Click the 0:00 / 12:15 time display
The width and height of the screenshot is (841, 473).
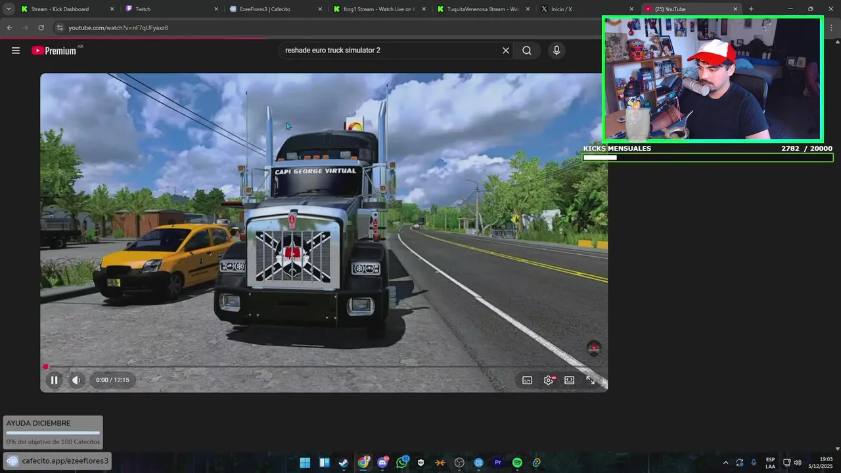coord(112,380)
